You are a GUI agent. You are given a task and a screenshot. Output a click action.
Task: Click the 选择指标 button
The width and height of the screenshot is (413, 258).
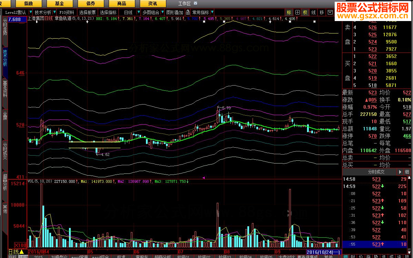tap(108, 12)
